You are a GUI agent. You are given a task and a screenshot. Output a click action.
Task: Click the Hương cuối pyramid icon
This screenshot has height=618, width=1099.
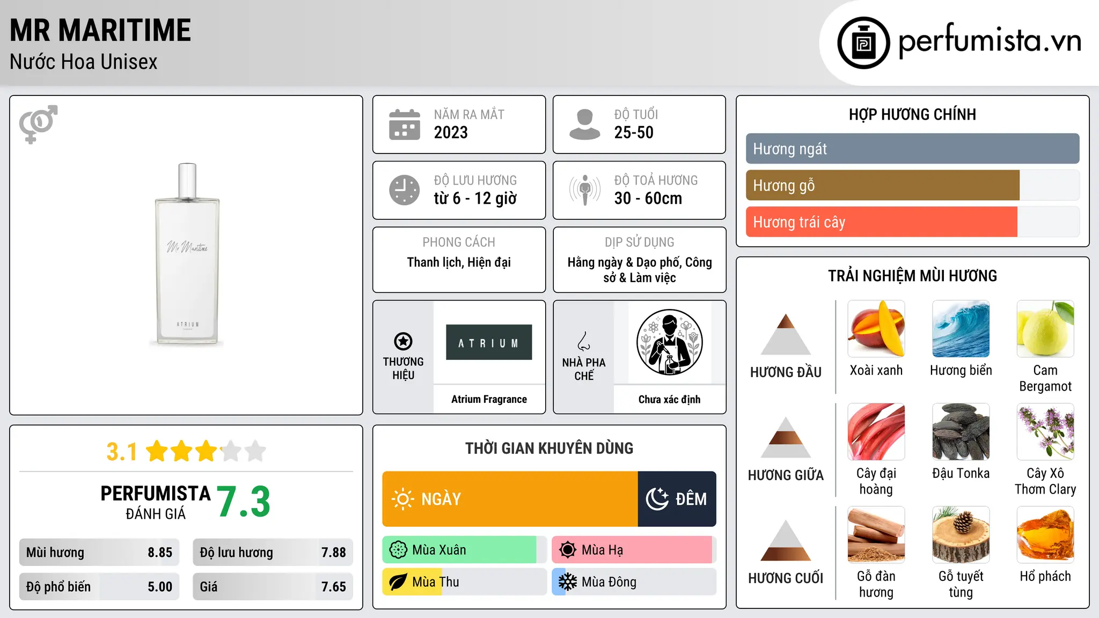click(786, 540)
